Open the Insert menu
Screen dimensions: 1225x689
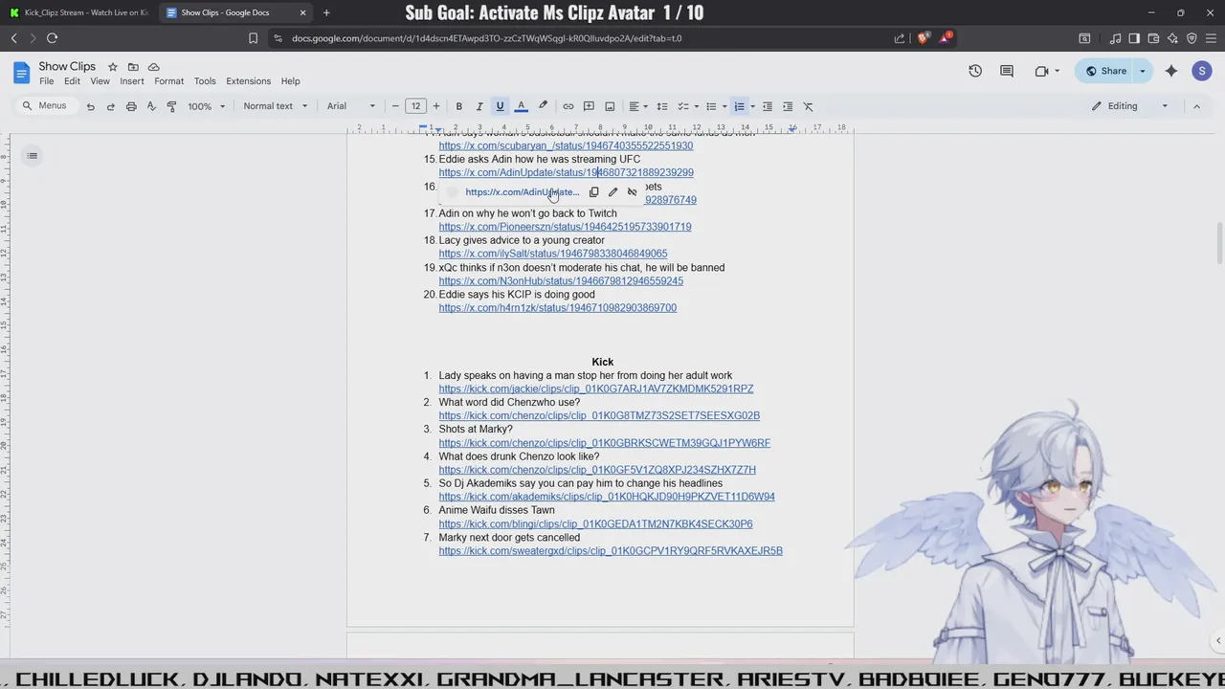(x=132, y=81)
